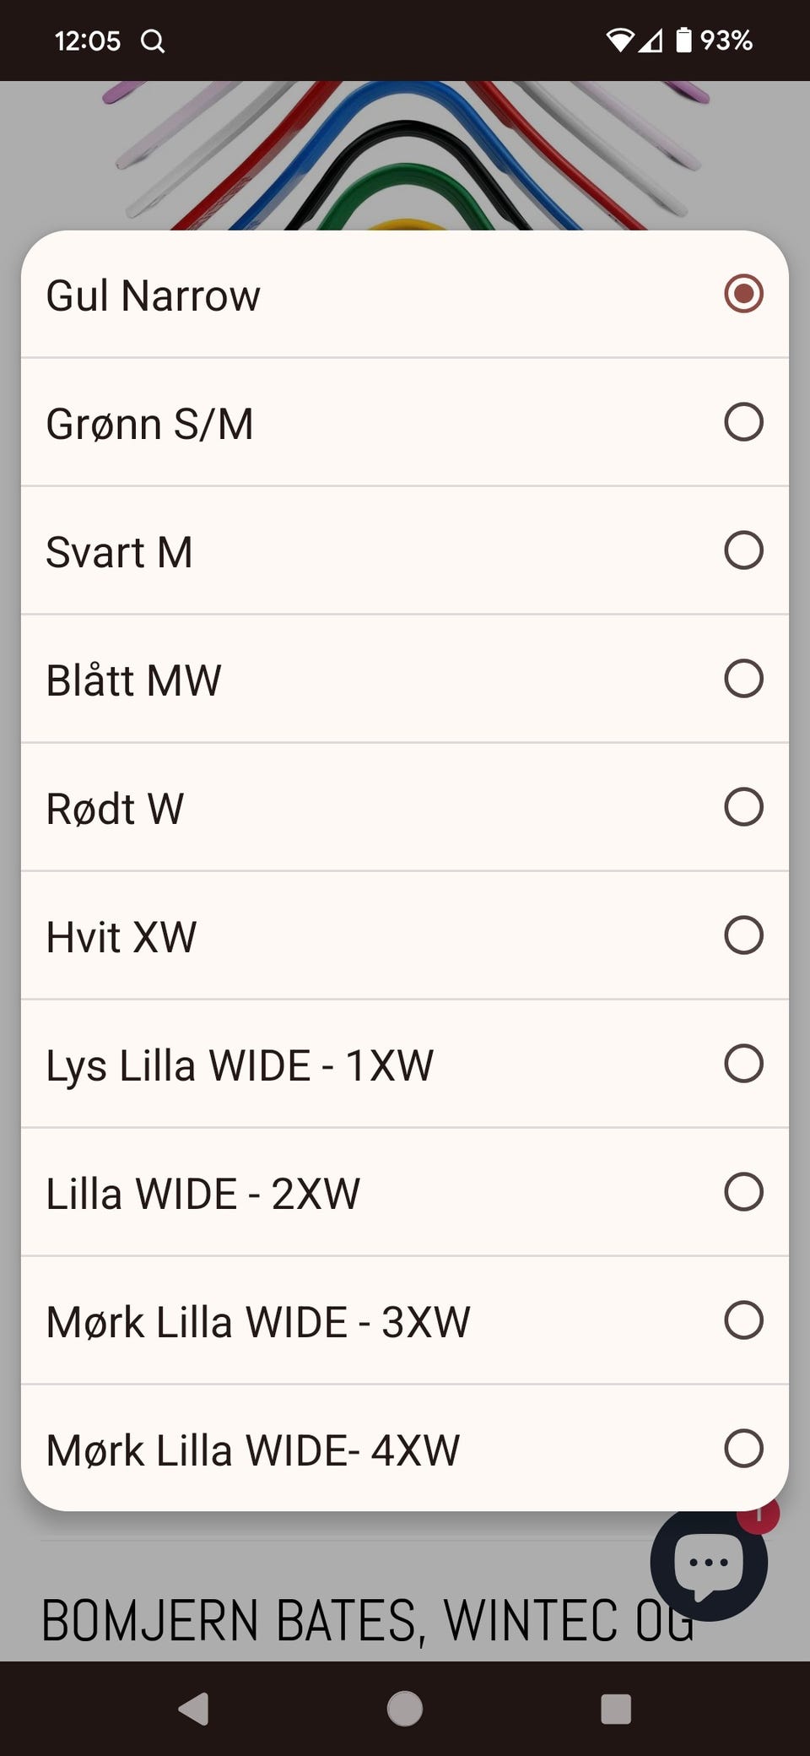810x1756 pixels.
Task: Pick the Hvit XW option
Action: pyautogui.click(x=405, y=935)
